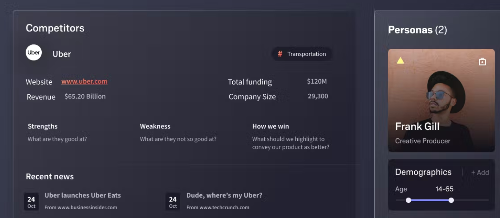Click the 29,300 company size value
The image size is (500, 218).
click(318, 96)
